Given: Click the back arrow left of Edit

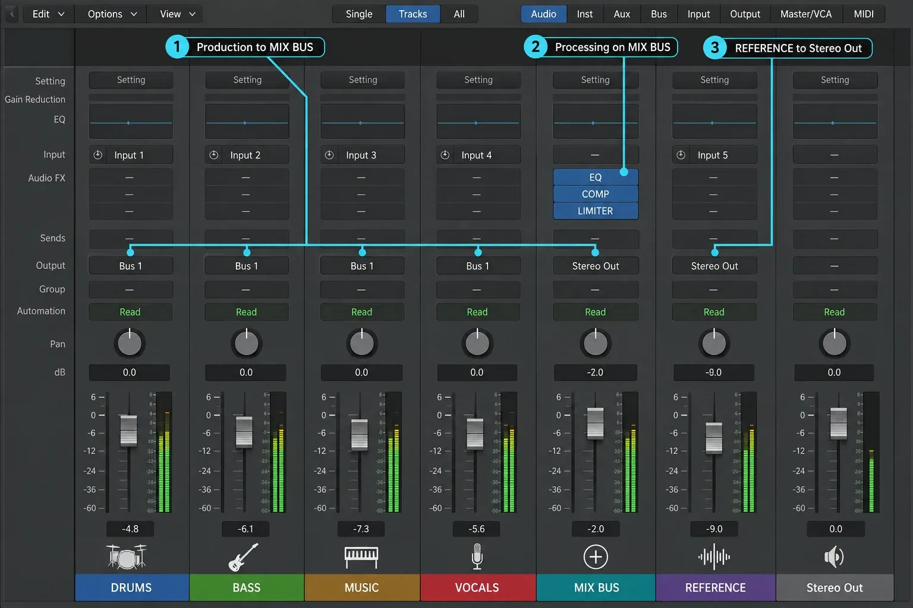Looking at the screenshot, I should coord(12,14).
